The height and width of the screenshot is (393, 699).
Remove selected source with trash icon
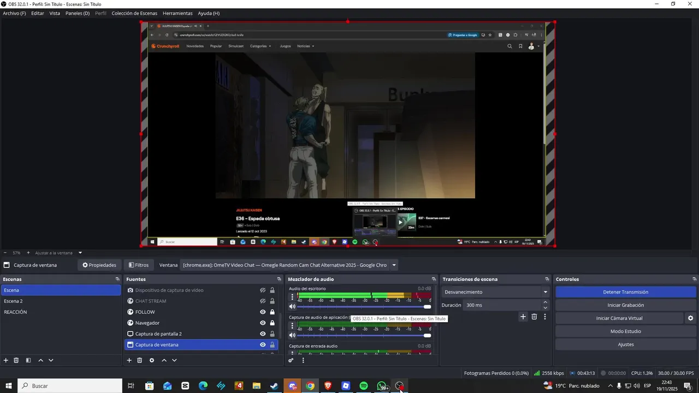pyautogui.click(x=140, y=360)
